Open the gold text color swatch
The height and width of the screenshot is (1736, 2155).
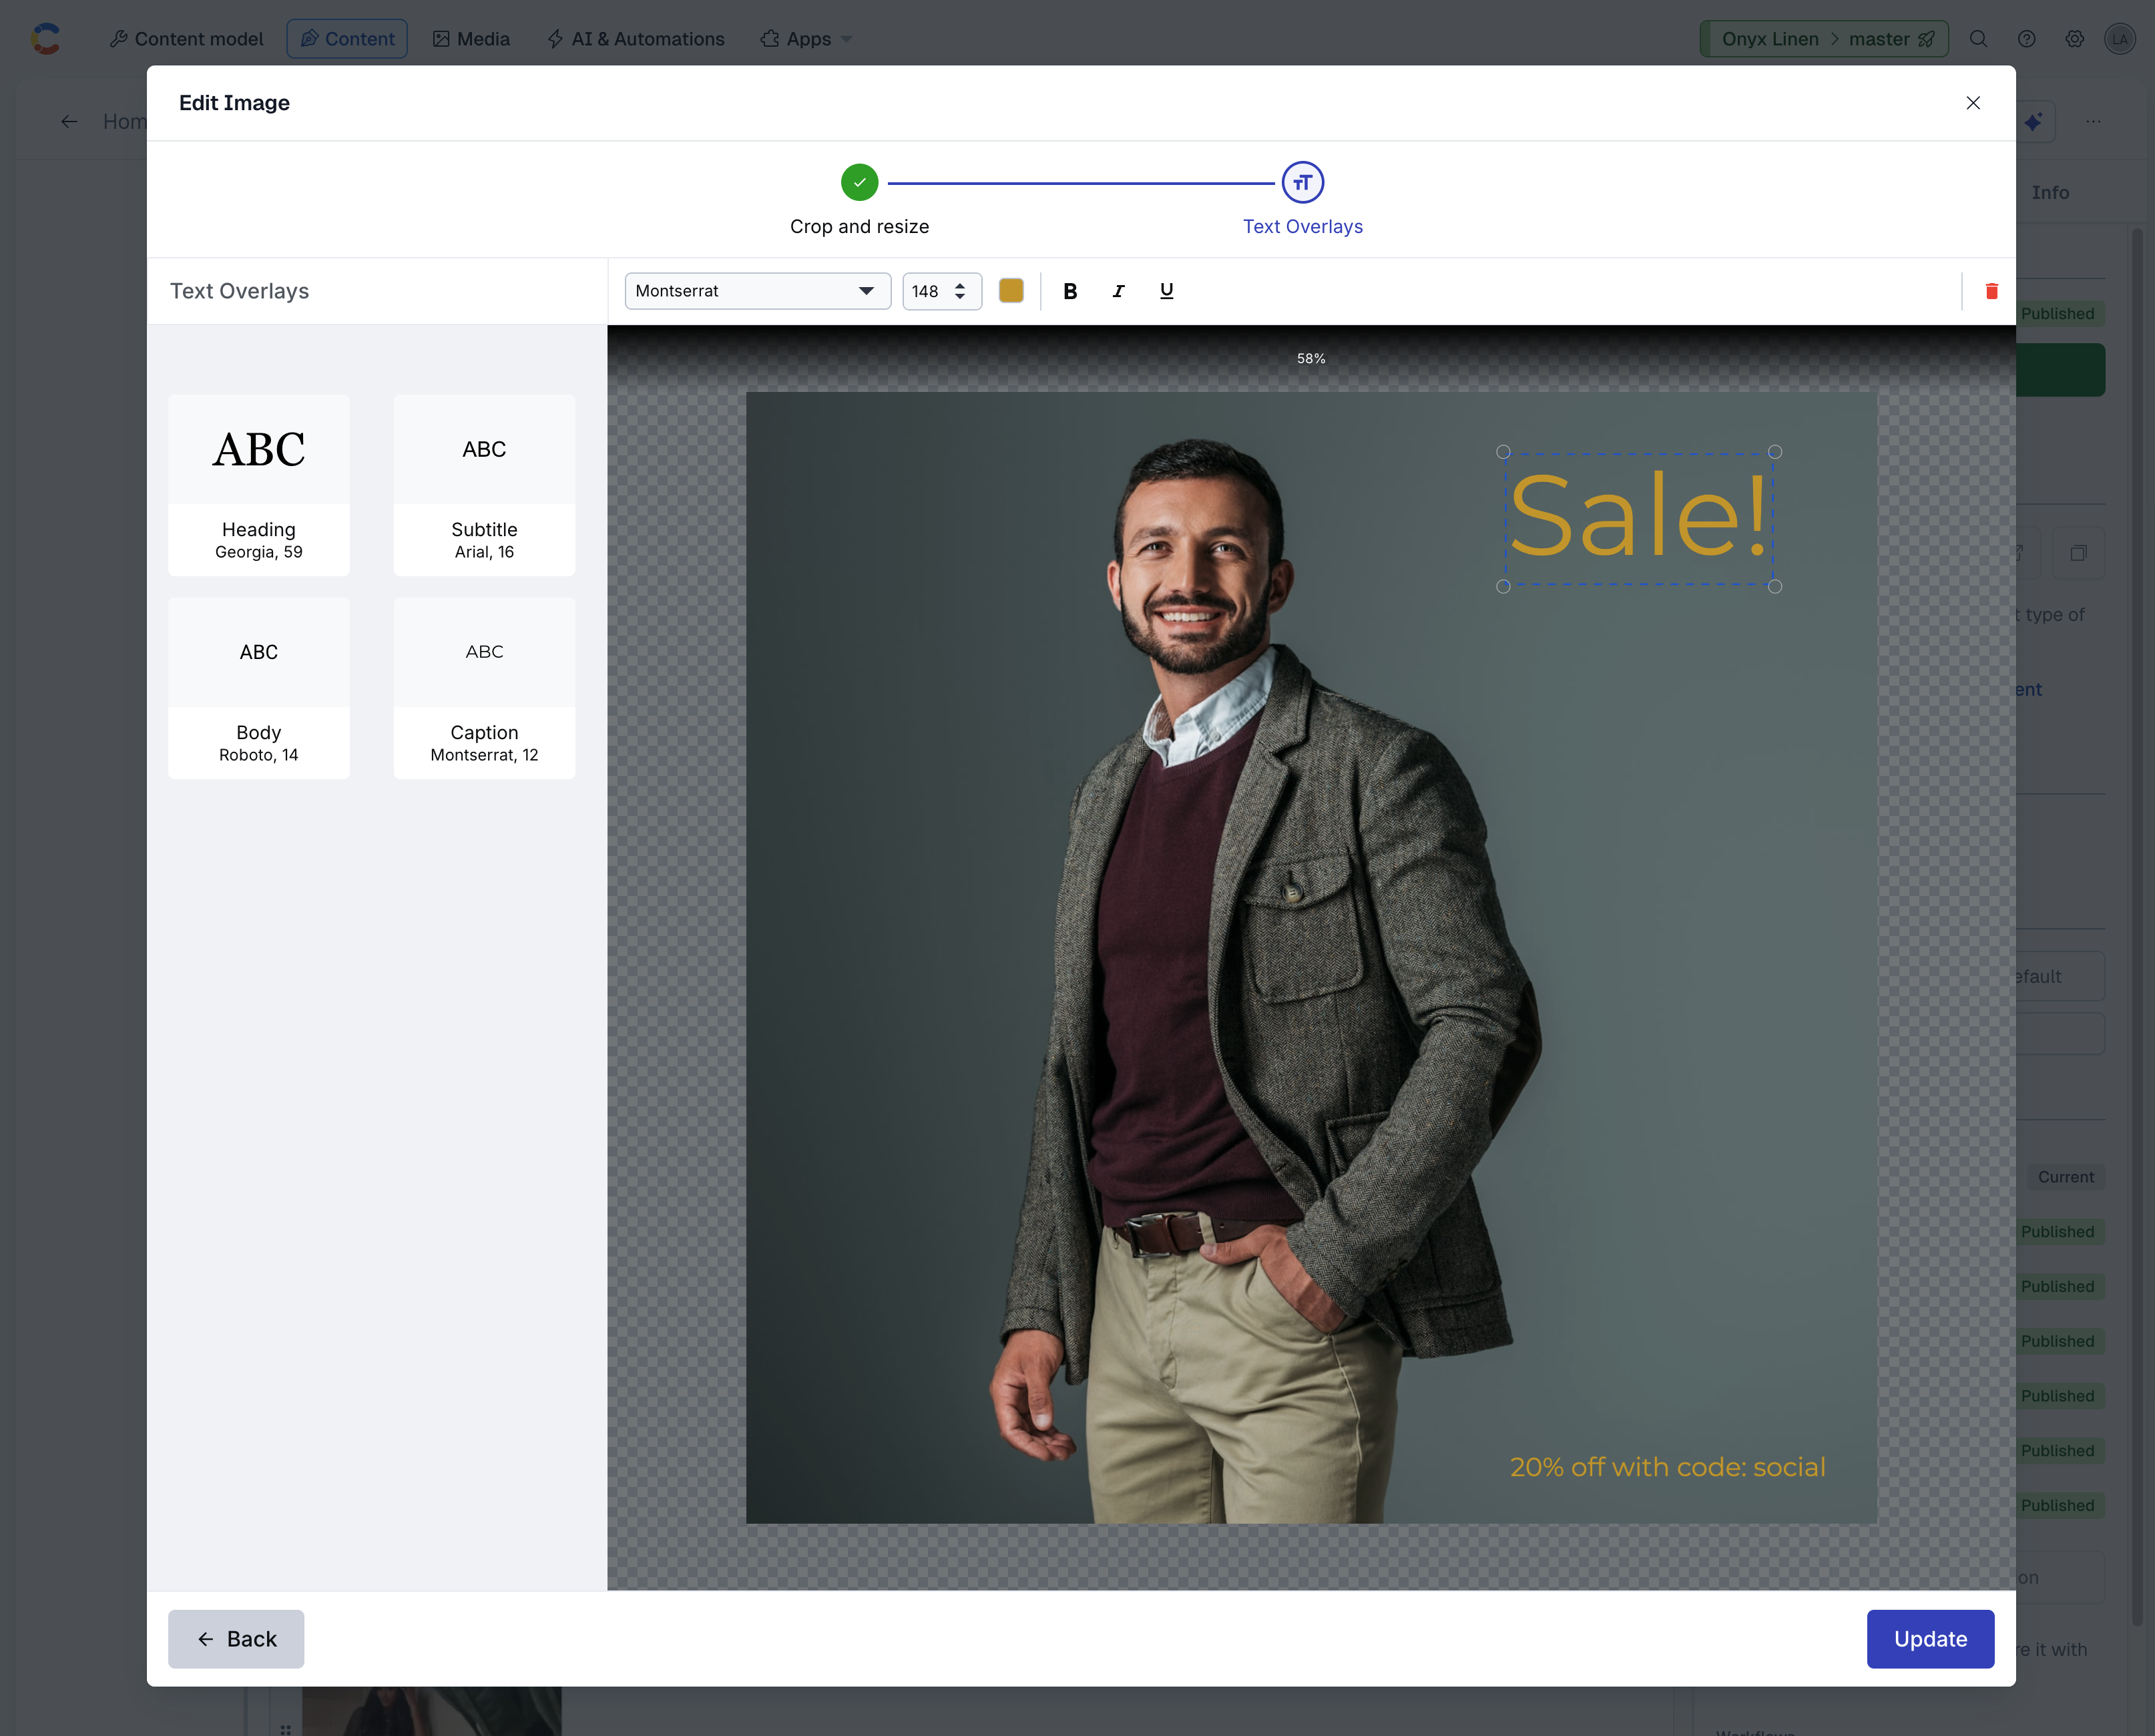tap(1011, 291)
